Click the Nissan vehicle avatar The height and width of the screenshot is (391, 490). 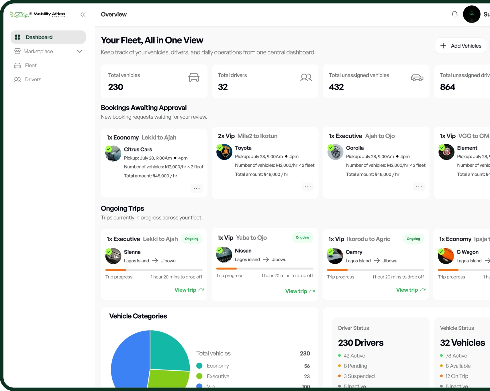224,255
